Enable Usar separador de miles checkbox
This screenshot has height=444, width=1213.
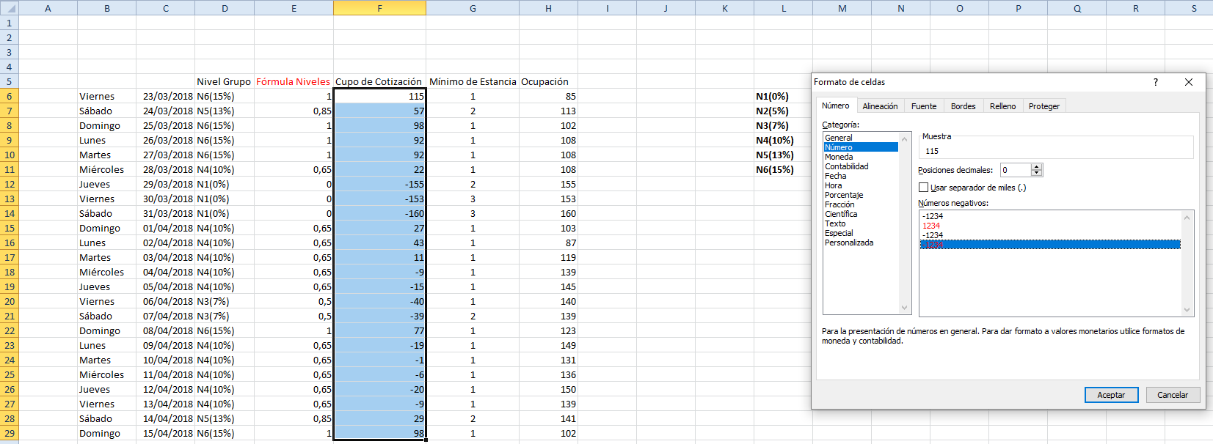(x=924, y=188)
